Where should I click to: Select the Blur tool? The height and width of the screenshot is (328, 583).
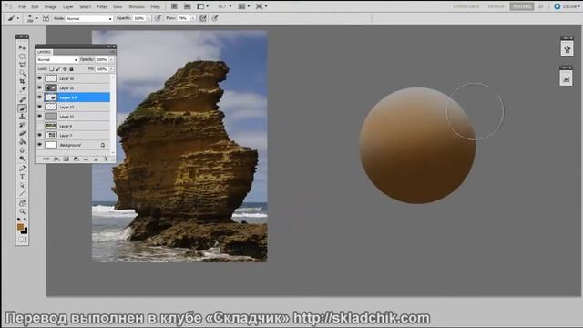coord(22,150)
